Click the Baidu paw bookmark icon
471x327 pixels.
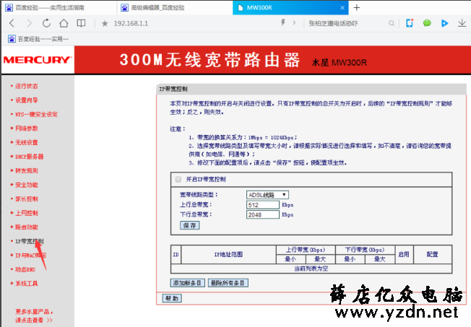tap(12, 39)
